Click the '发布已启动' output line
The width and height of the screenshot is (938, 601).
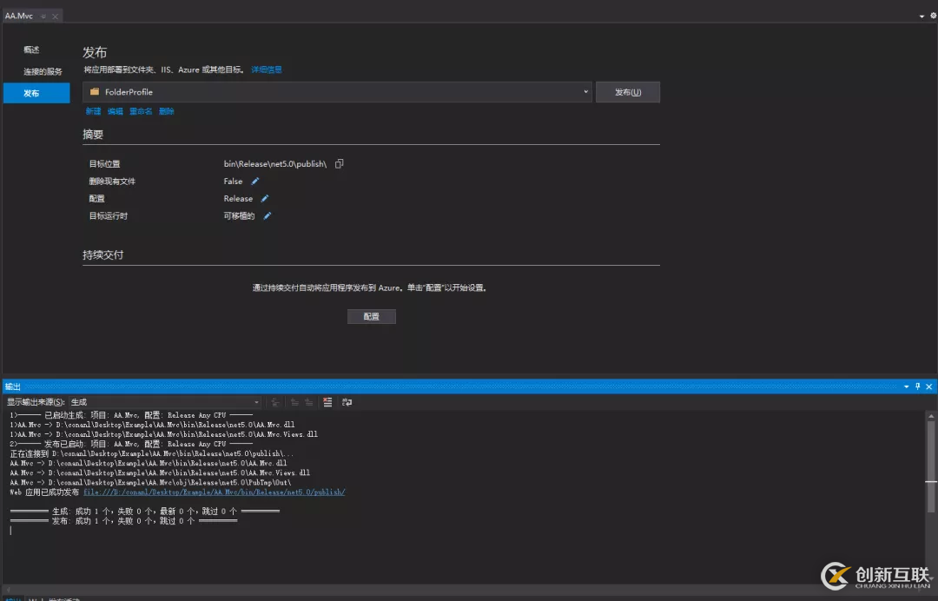tap(132, 445)
